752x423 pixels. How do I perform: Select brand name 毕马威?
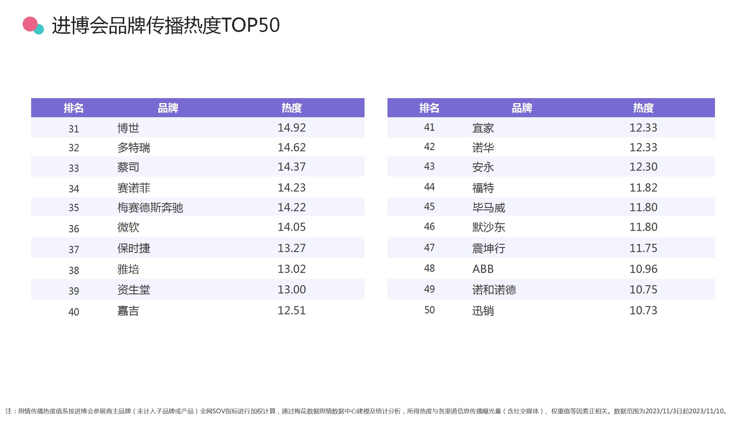(489, 208)
